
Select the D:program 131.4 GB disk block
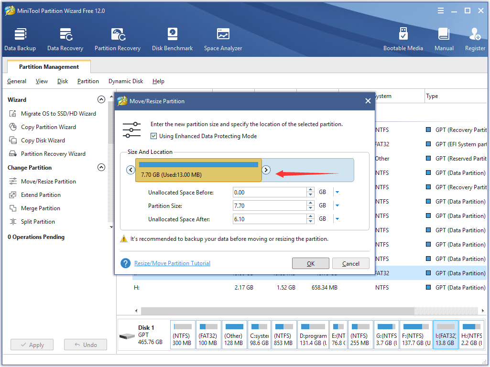pos(313,335)
